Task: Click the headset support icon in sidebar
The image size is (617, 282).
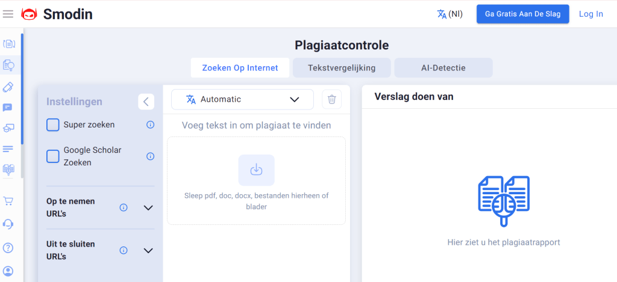Action: [x=8, y=224]
